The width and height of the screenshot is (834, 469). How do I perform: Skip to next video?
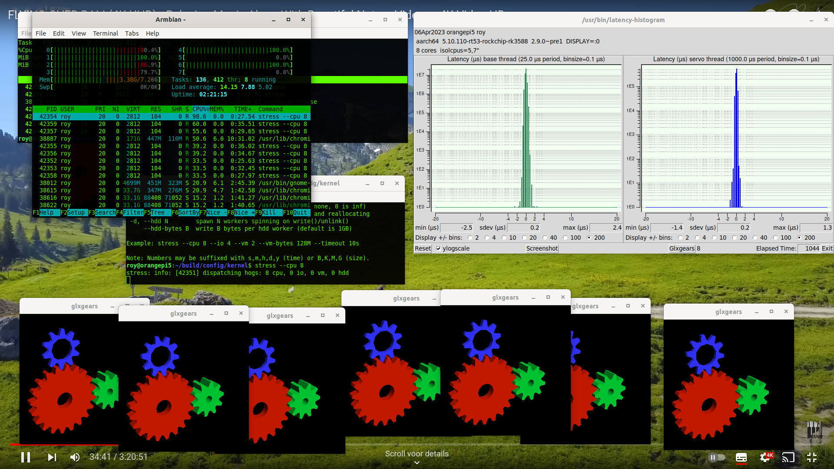[x=52, y=457]
